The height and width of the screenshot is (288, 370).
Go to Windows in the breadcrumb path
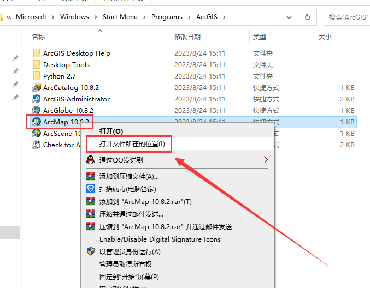point(74,17)
